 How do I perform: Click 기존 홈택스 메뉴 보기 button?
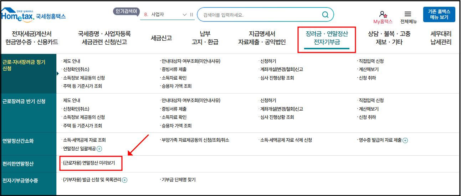[x=439, y=14]
